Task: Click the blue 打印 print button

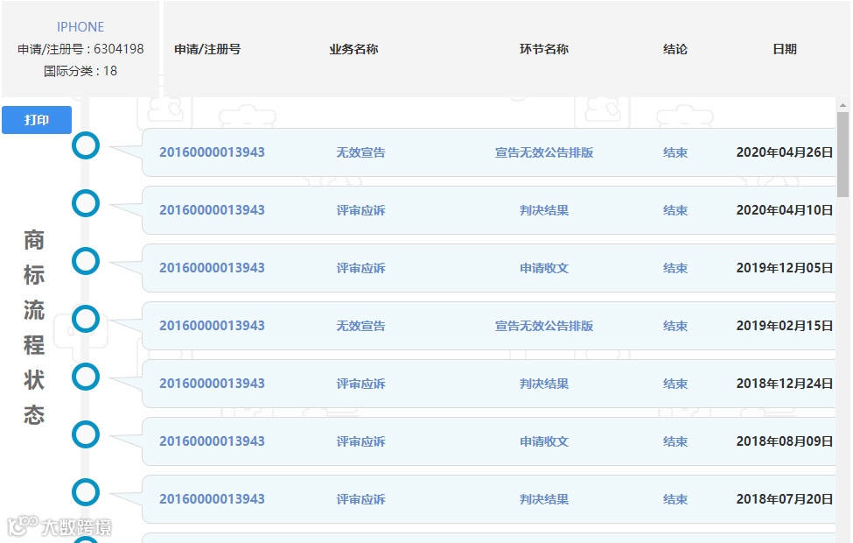Action: click(37, 120)
